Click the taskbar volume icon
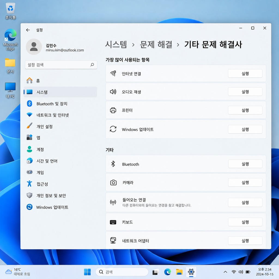Viewport: 279px width, 279px height. click(x=241, y=272)
